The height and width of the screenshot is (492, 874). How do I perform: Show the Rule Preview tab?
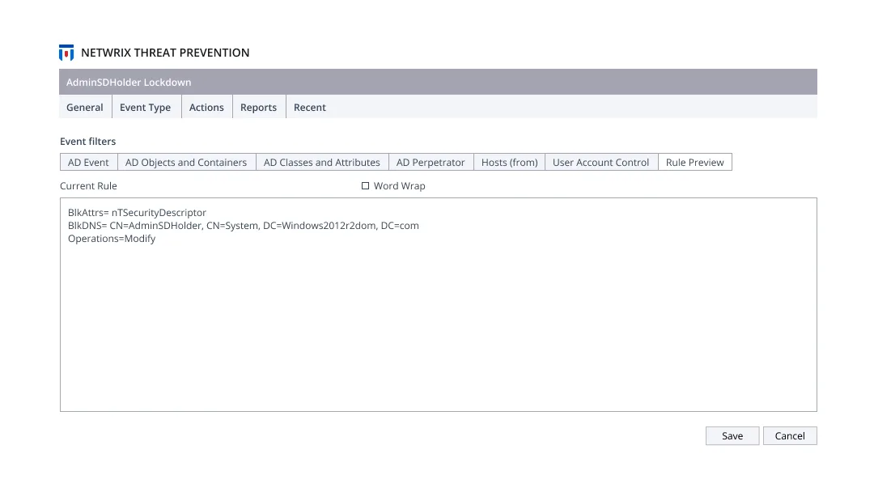(694, 162)
